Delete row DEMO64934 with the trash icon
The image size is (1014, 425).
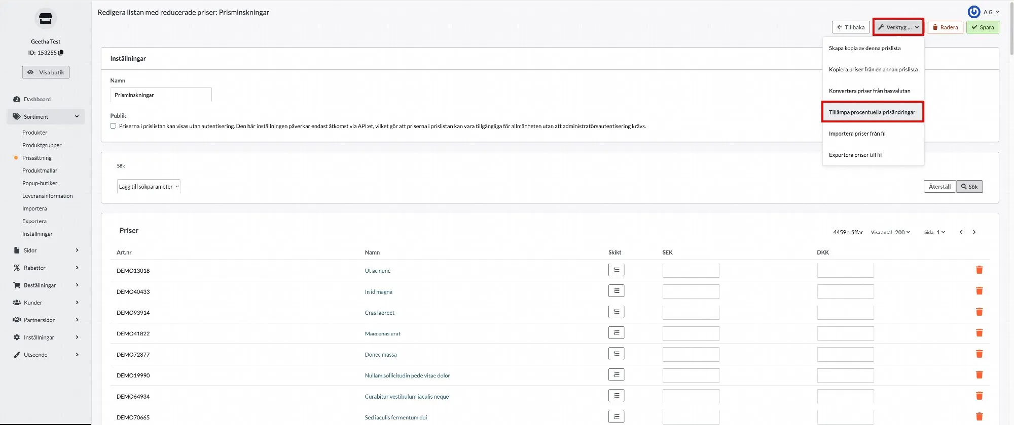(x=979, y=396)
